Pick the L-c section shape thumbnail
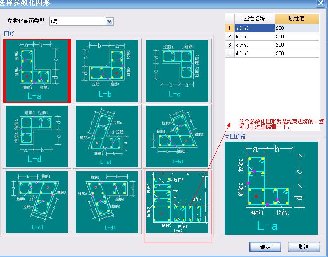328x257 pixels. 177,71
